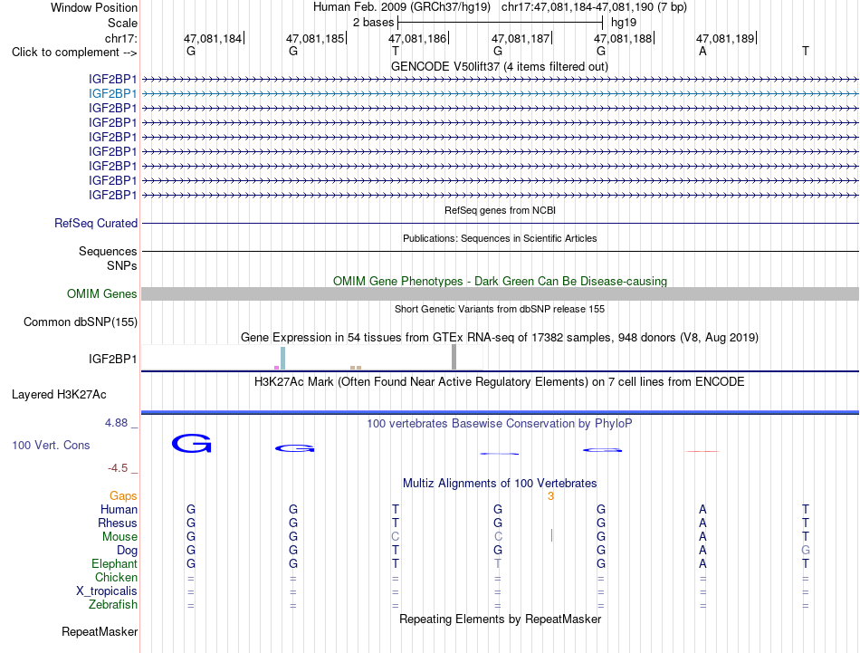Click 'RefSeq genes from NCBI' title
The width and height of the screenshot is (860, 653).
(x=500, y=210)
